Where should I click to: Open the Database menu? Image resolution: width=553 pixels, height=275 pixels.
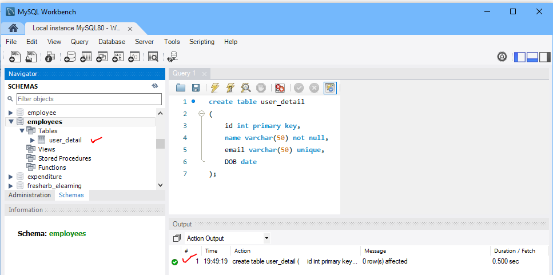[112, 42]
